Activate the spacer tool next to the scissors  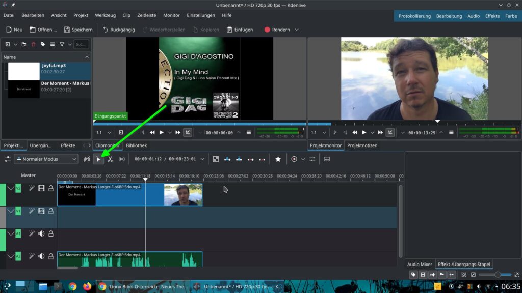coord(122,159)
